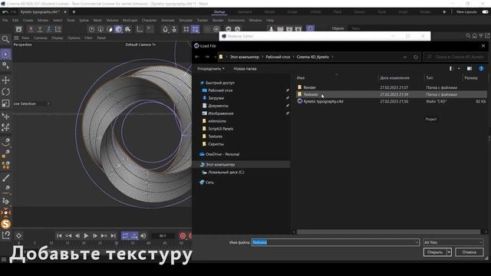The image size is (491, 276).
Task: Toggle the timeline loop playback icon
Action: coord(125,235)
